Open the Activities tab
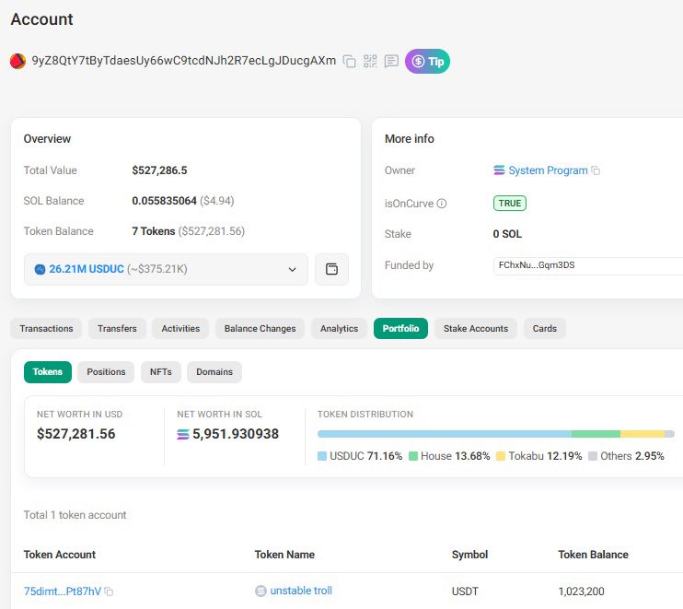The image size is (683, 609). pos(180,329)
